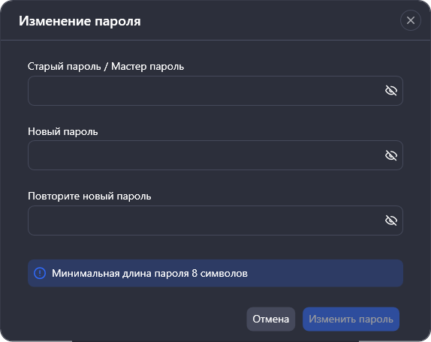Click the Старый пароль label text
Viewport: 431px width, 342px height.
coord(65,67)
